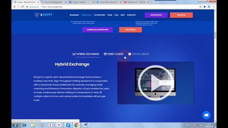Open Roadmap in the site navigation

[74, 15]
